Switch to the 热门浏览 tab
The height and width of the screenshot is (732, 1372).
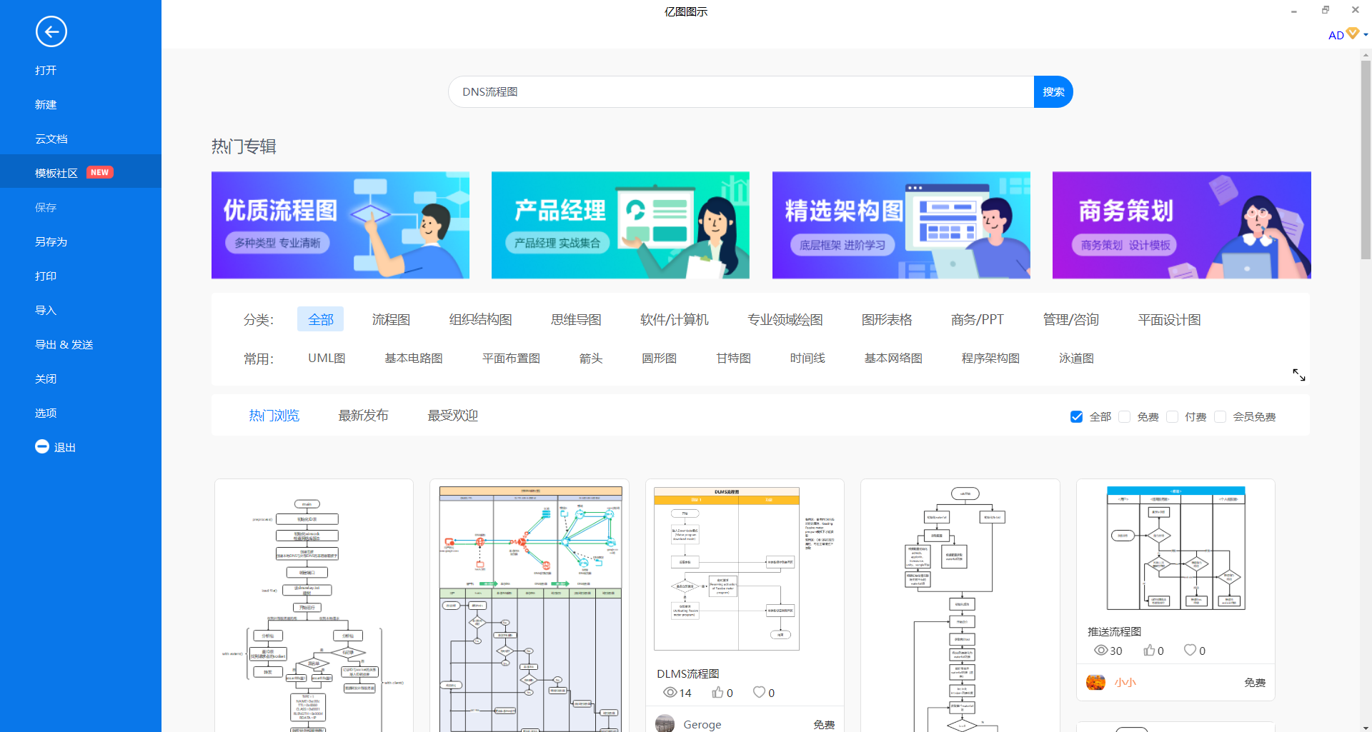(x=274, y=416)
